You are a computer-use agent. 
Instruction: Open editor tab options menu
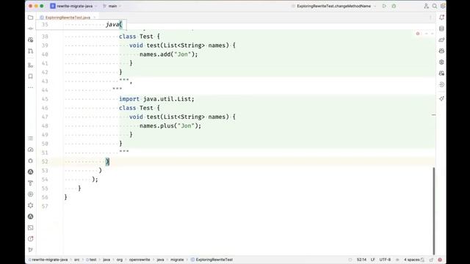point(430,18)
